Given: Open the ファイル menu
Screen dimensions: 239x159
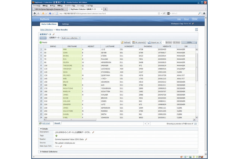Looking at the screenshot, I should [37, 6].
